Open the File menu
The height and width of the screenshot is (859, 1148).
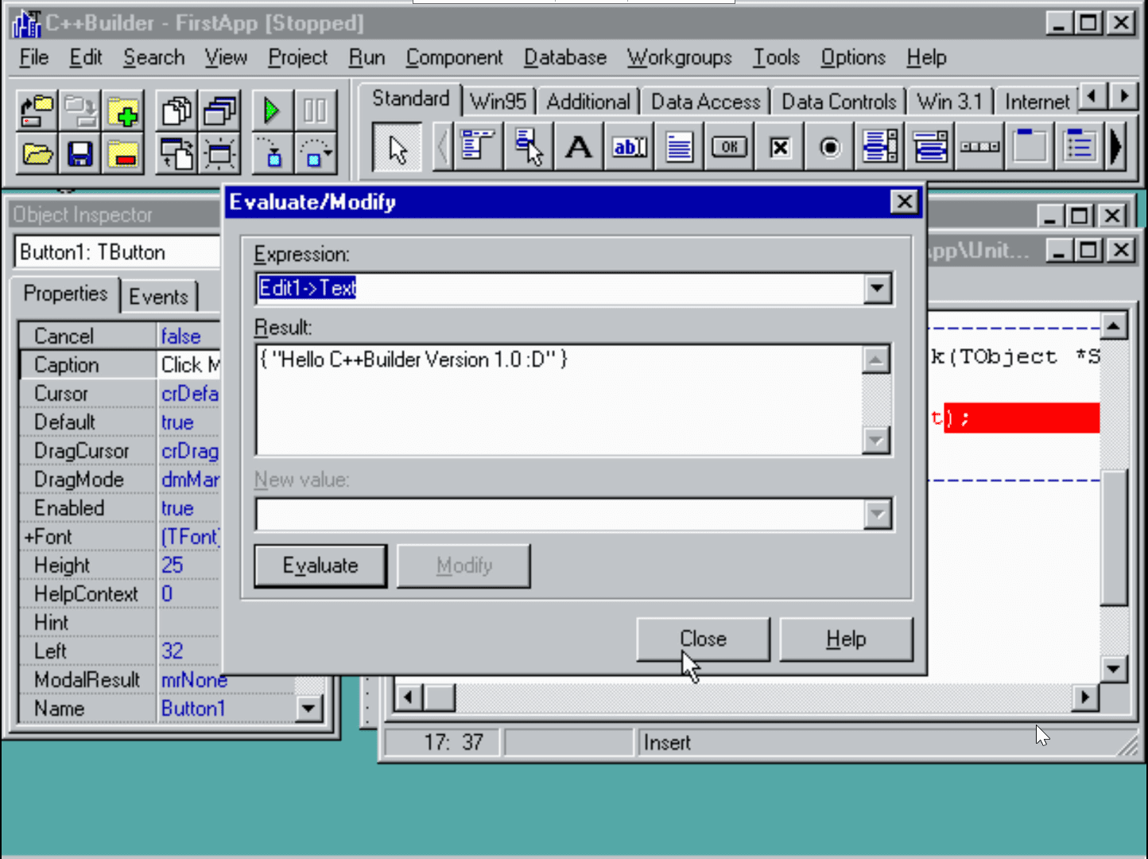pyautogui.click(x=33, y=57)
